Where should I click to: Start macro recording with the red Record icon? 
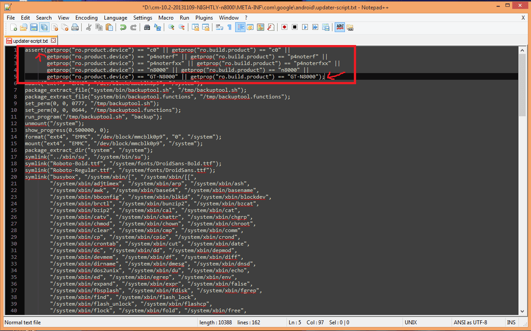click(x=284, y=28)
